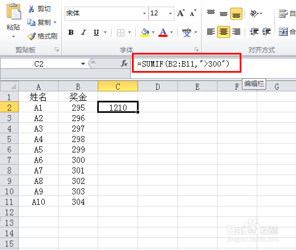
Task: Click cell containing 奖金
Action: tap(78, 97)
